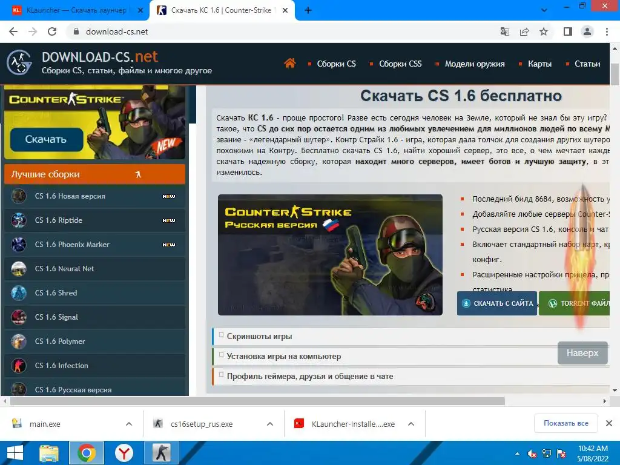Image resolution: width=620 pixels, height=465 pixels.
Task: Click the DOWNLOAD-CS.net site logo icon
Action: point(19,62)
